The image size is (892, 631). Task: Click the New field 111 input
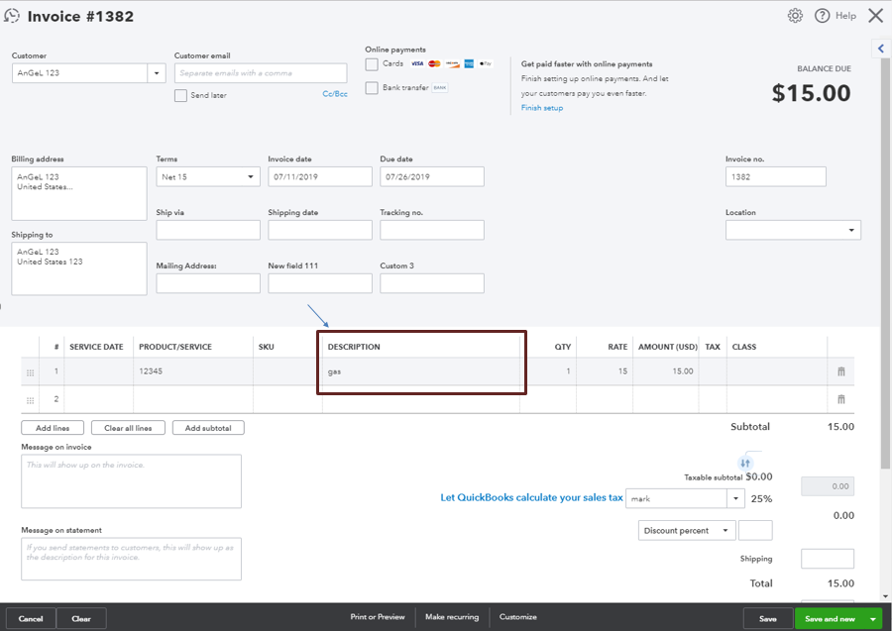click(320, 283)
